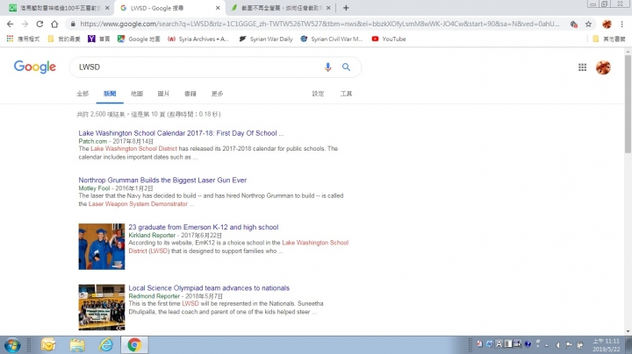The height and width of the screenshot is (354, 632).
Task: Open Local Science Olympiad team article
Action: coord(209,288)
